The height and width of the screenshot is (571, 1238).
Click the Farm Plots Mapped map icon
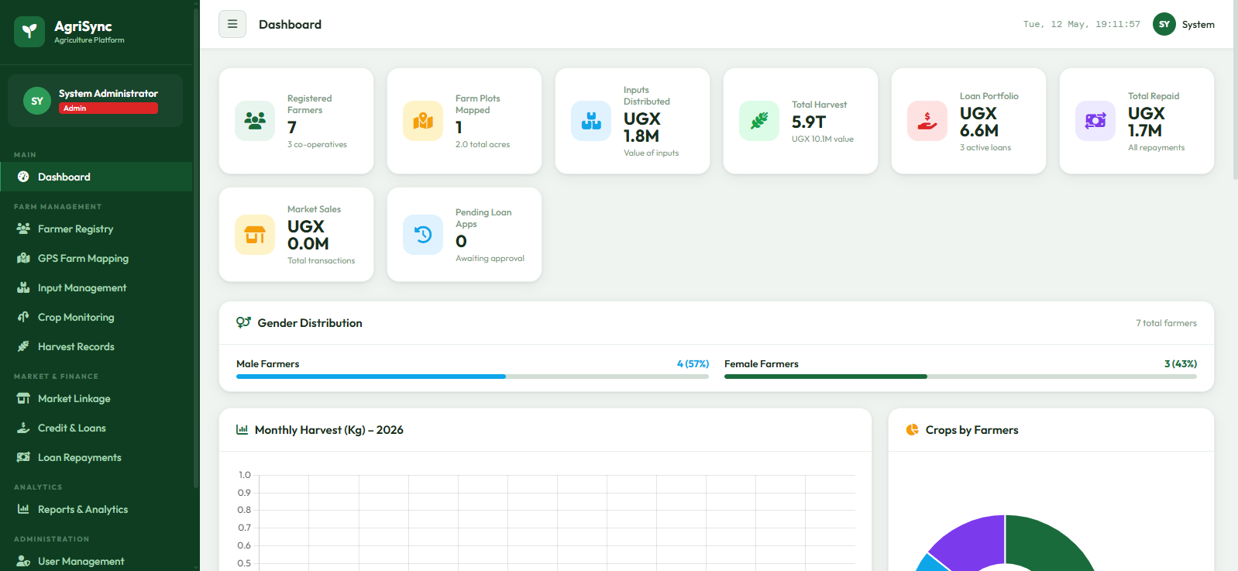coord(423,121)
